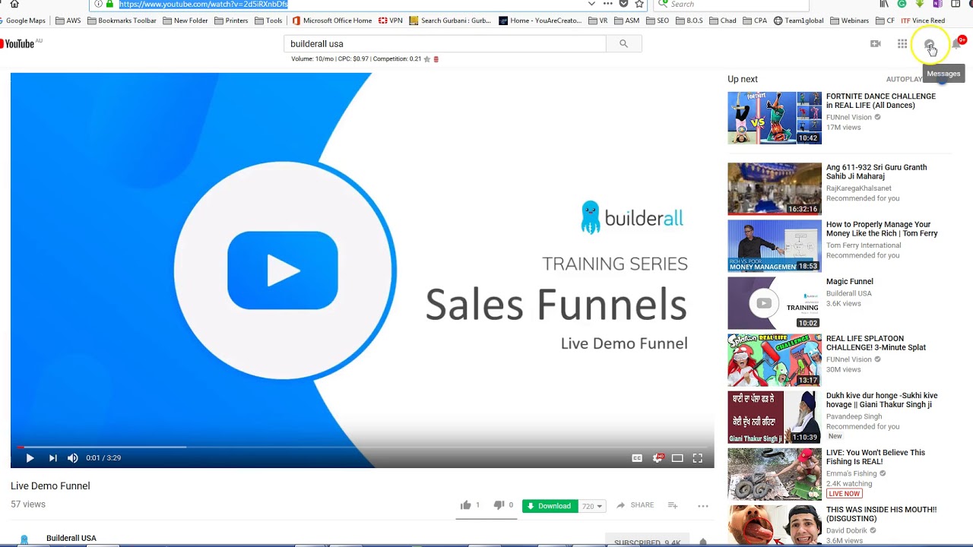Click the green download arrow extension
The width and height of the screenshot is (973, 547).
[919, 4]
